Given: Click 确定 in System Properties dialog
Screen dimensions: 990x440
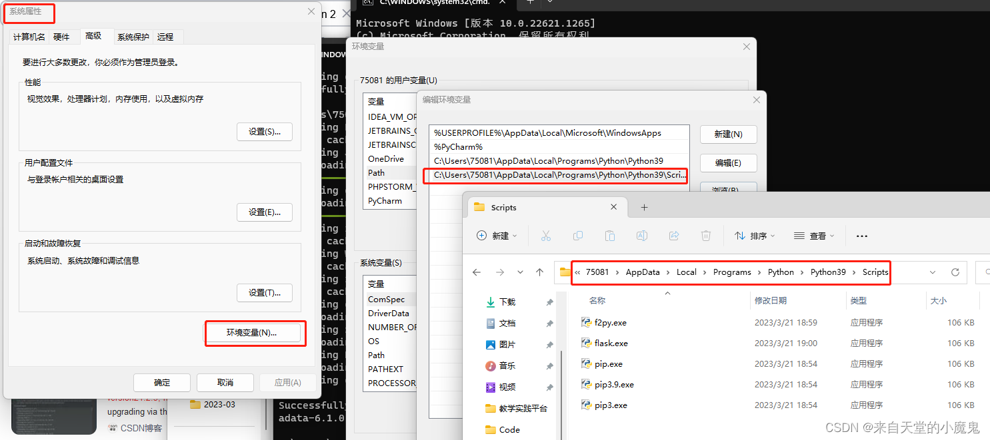Looking at the screenshot, I should pyautogui.click(x=161, y=382).
